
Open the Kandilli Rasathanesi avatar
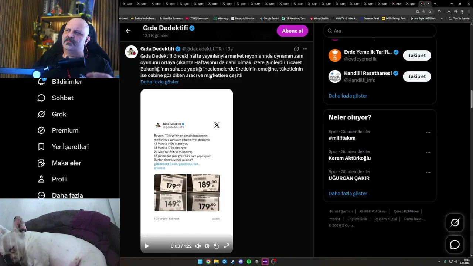click(x=335, y=76)
